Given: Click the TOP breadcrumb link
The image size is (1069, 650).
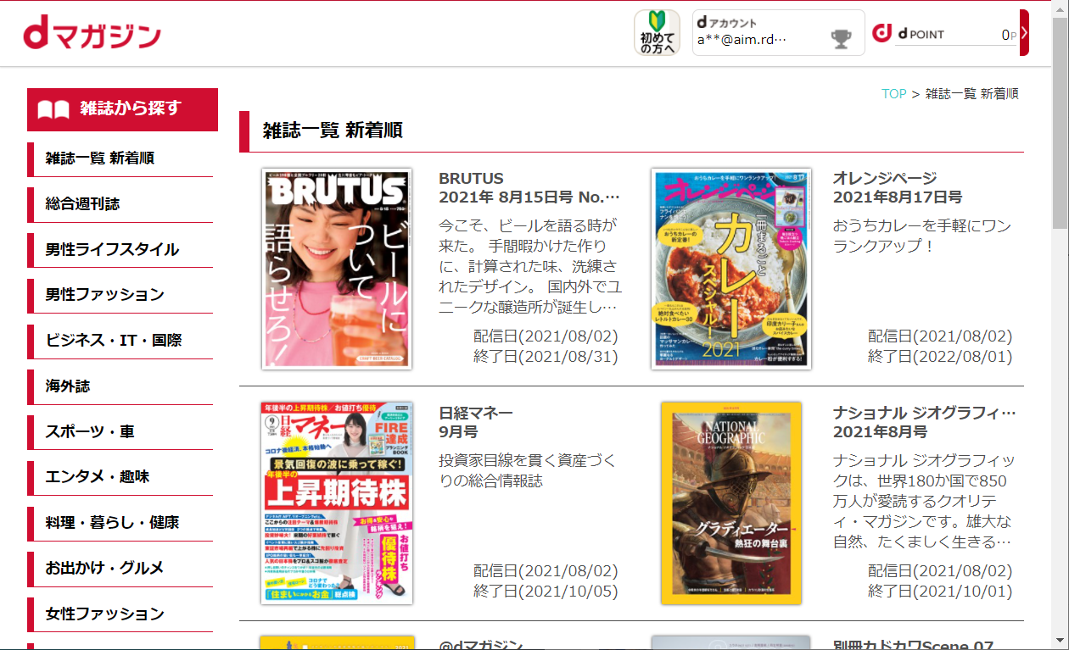Looking at the screenshot, I should point(893,94).
